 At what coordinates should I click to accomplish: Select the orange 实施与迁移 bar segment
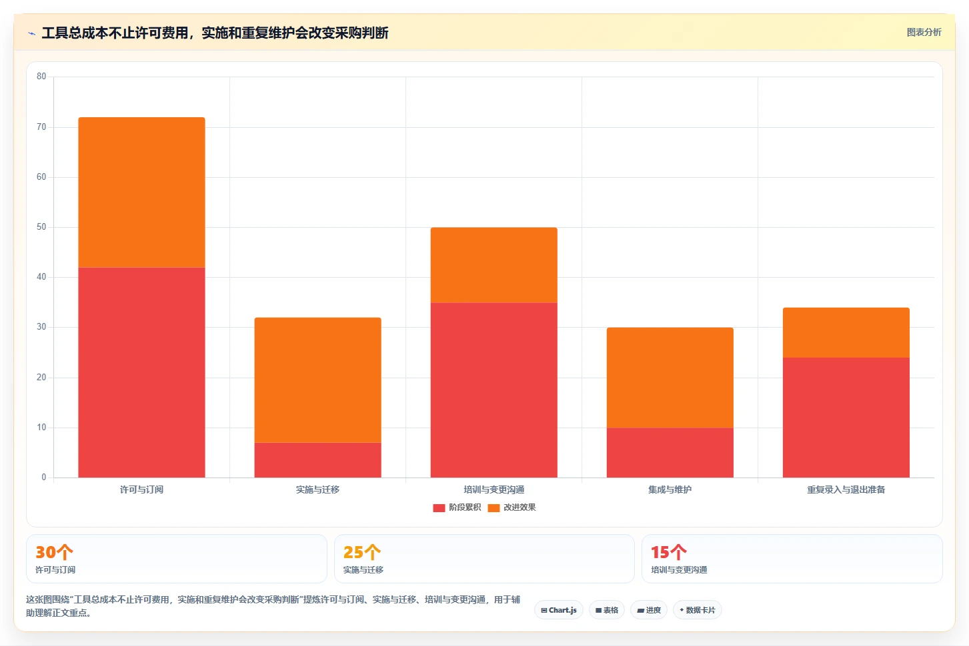pyautogui.click(x=317, y=380)
